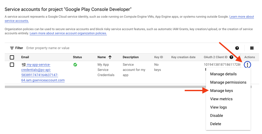Click the Name column header
Viewport: 262px width, 134px height.
click(102, 57)
